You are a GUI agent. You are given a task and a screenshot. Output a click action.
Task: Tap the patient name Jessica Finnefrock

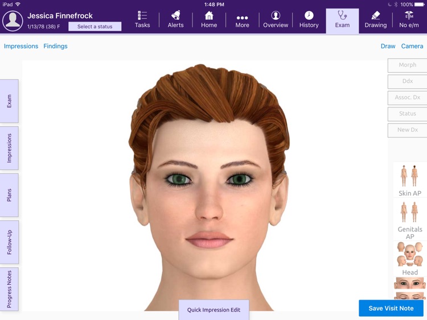(x=60, y=16)
